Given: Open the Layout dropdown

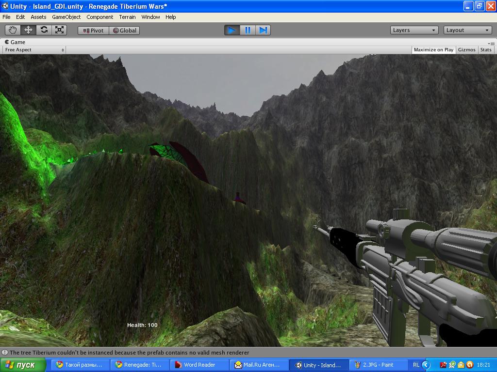Looking at the screenshot, I should [467, 30].
